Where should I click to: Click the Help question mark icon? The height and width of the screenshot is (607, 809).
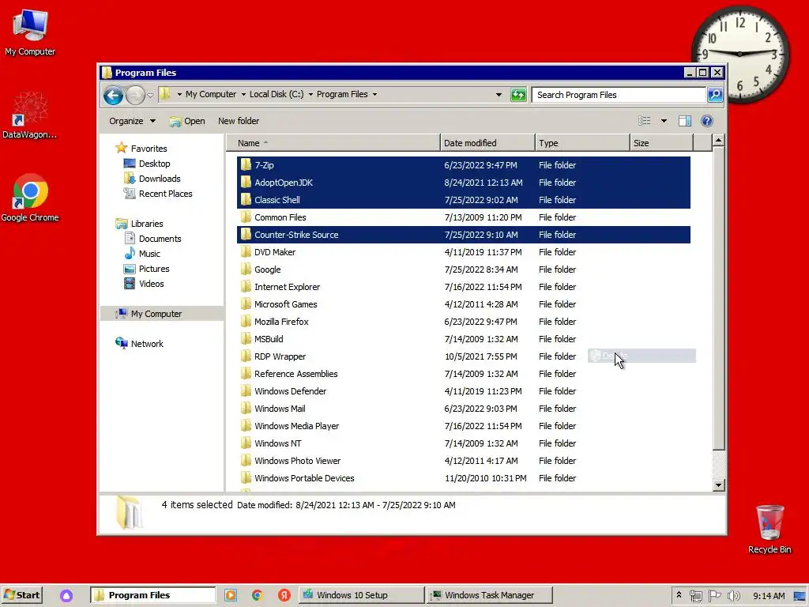[707, 121]
